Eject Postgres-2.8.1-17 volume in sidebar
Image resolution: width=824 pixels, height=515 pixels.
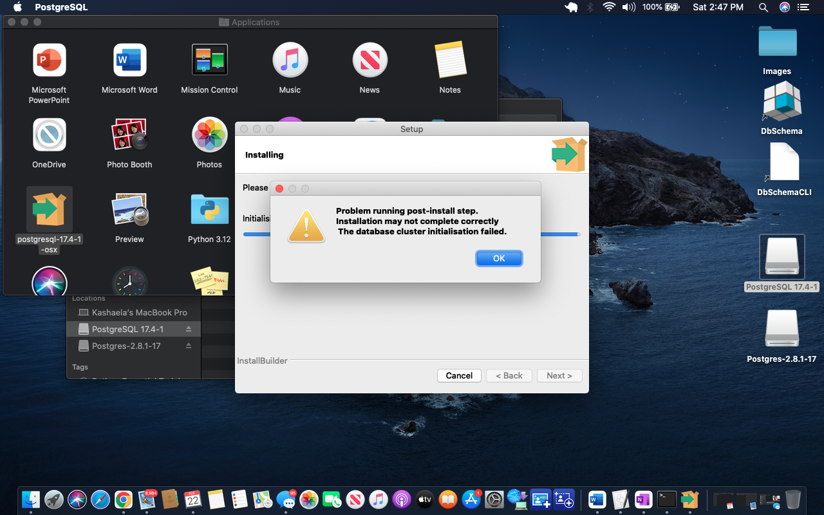[x=189, y=346]
